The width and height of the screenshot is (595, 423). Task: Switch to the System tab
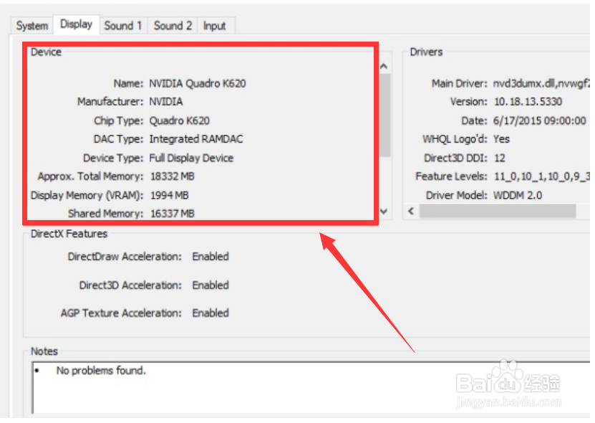coord(32,26)
